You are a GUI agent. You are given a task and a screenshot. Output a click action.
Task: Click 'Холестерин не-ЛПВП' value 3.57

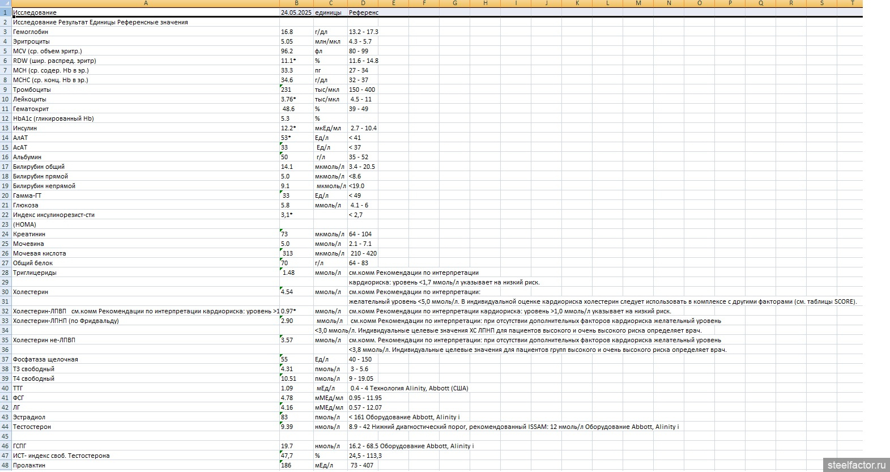(296, 340)
